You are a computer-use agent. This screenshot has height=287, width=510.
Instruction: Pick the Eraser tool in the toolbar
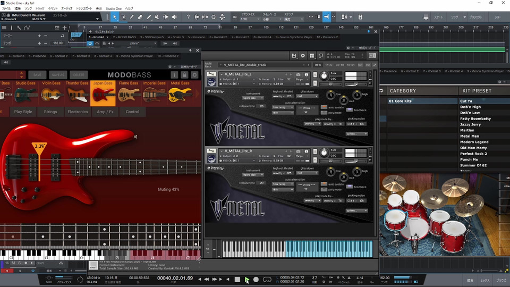[140, 17]
